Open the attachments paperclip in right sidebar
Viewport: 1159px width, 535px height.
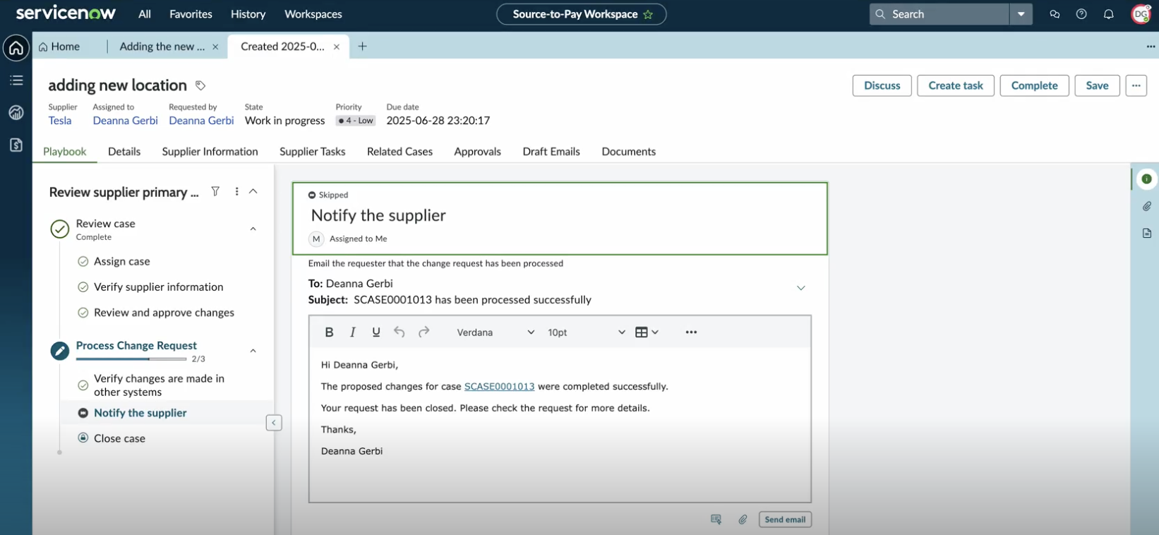1147,206
